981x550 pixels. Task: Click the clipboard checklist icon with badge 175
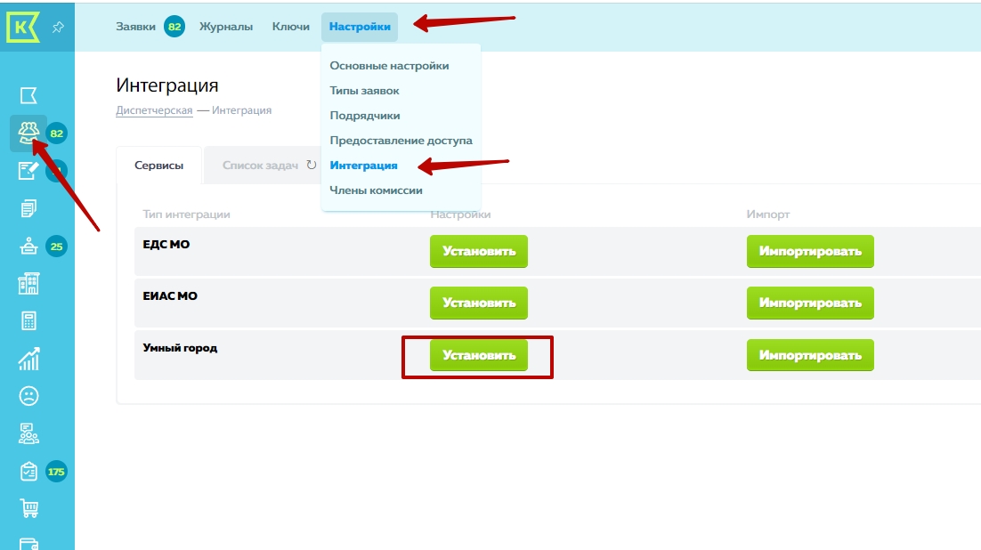[x=28, y=471]
